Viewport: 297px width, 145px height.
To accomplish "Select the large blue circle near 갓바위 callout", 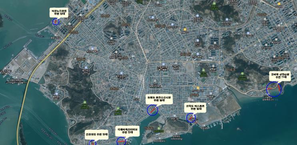I will 274,89.
